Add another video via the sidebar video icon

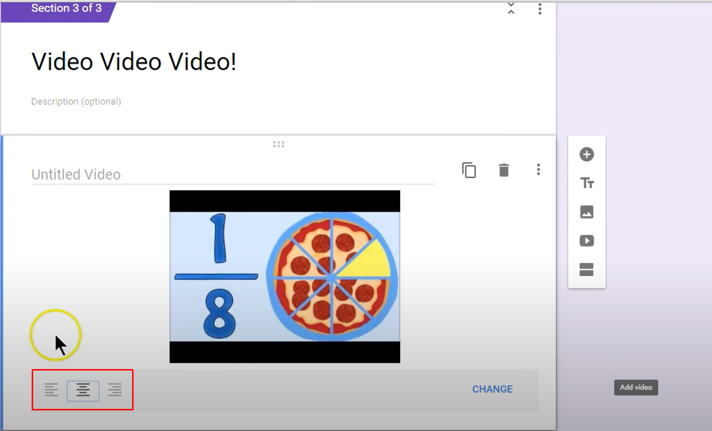587,240
